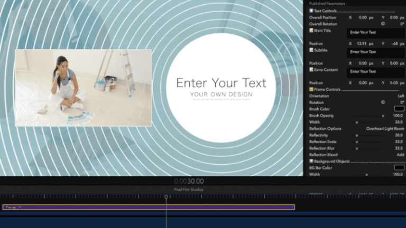Click the Reflection Options label
This screenshot has width=406, height=228.
[325, 128]
